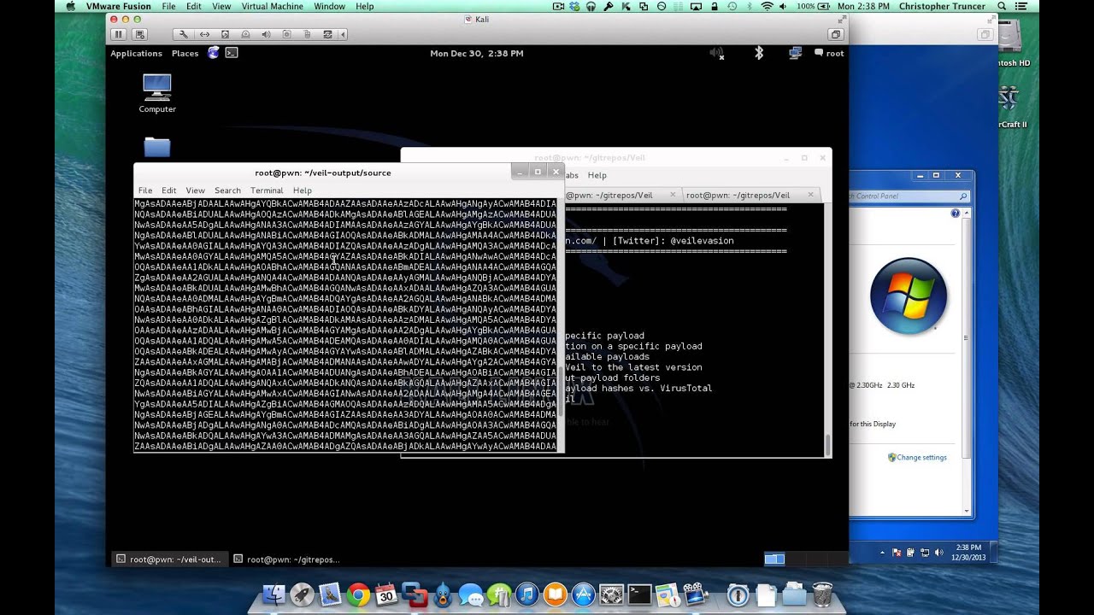Switch to veil-output taskbar window button
Screen dimensions: 1094x615
(x=168, y=559)
